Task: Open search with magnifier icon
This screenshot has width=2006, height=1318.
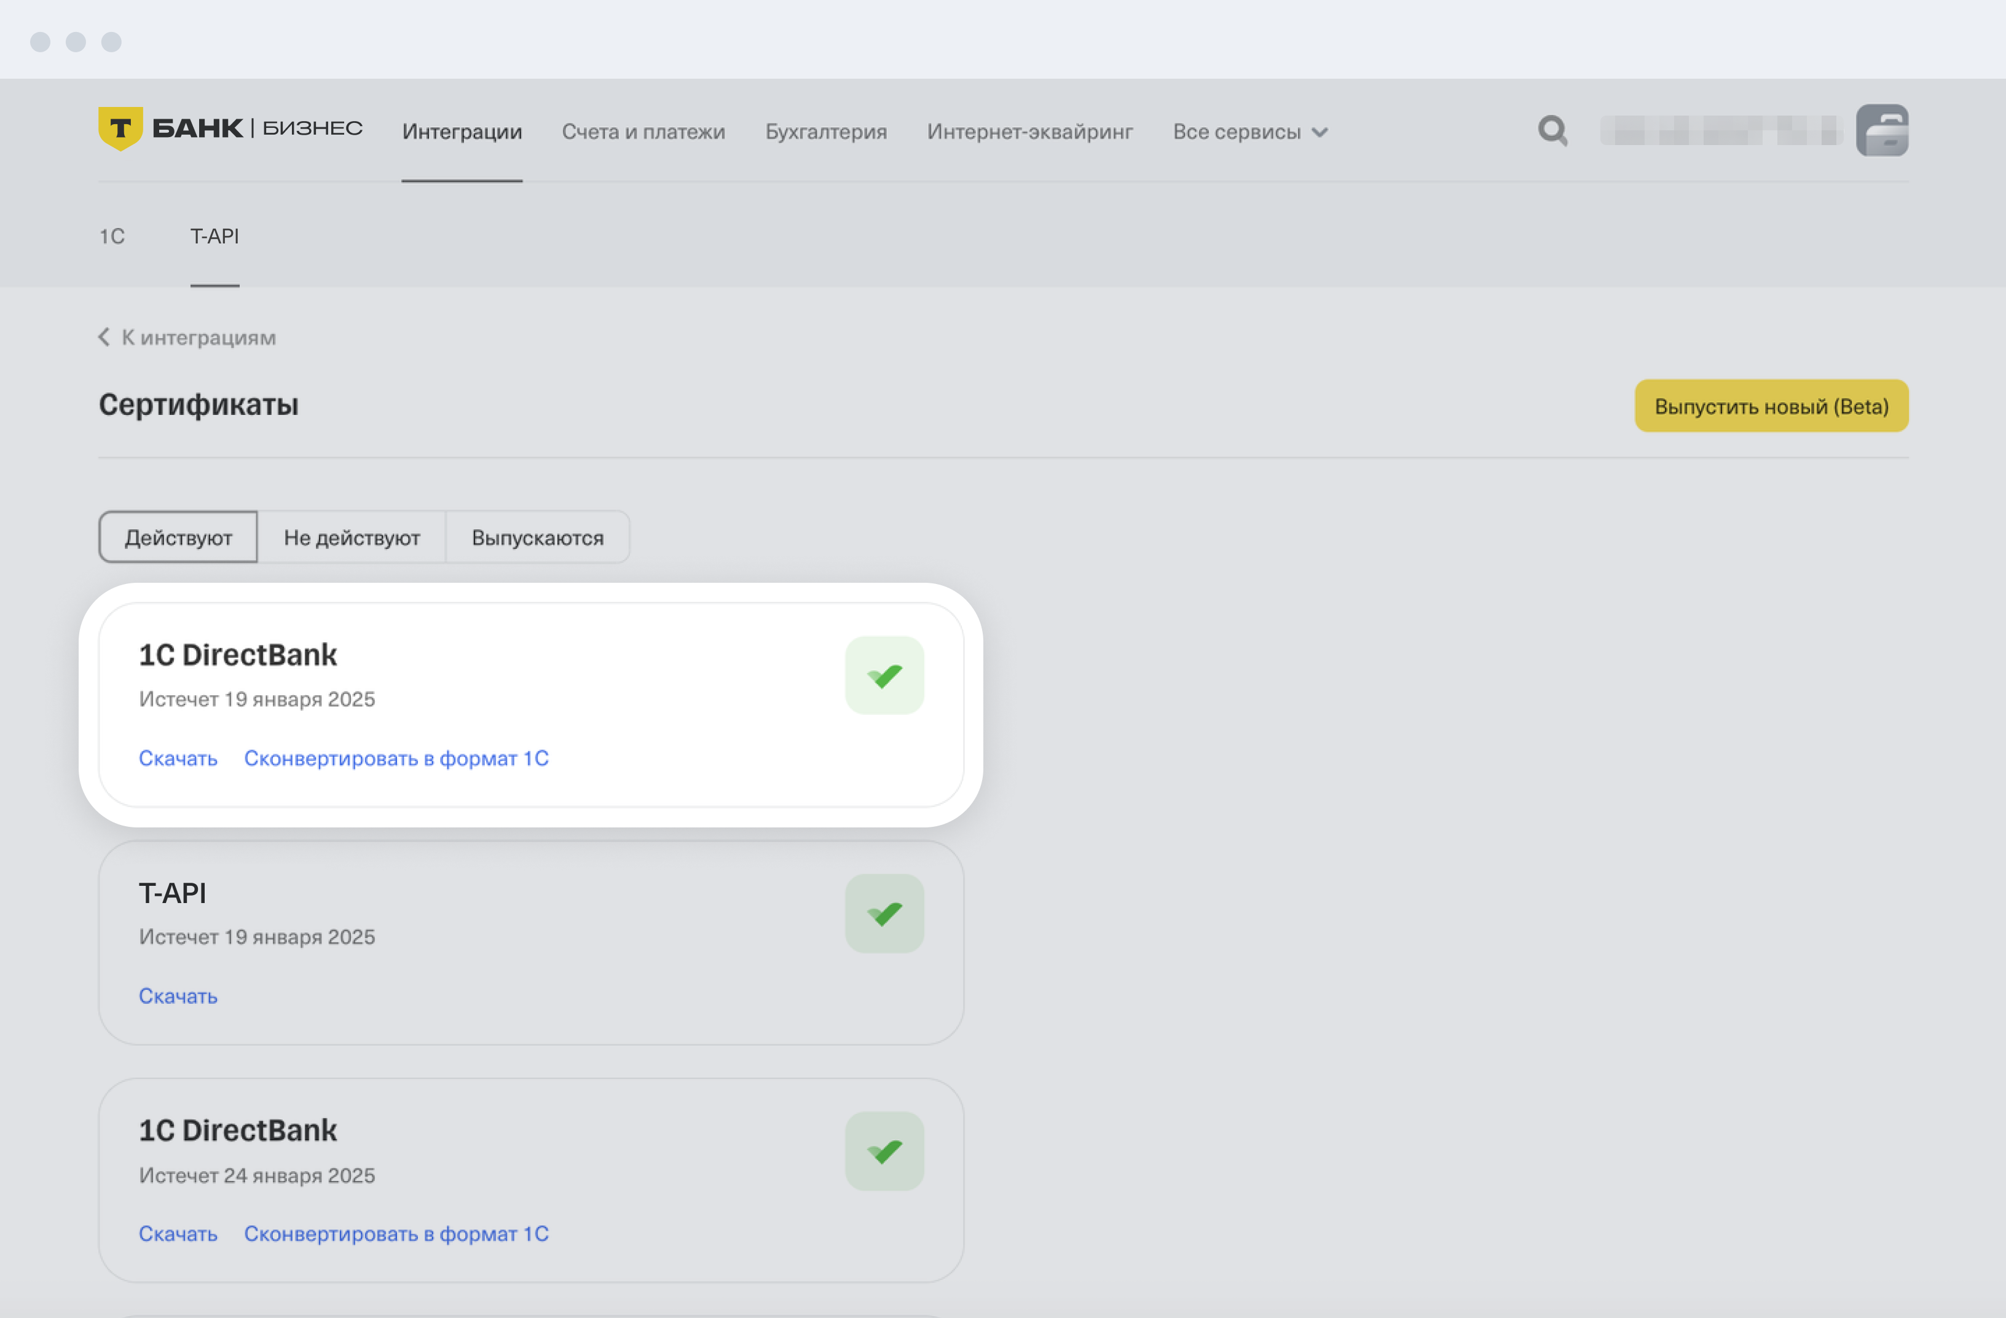Action: [1552, 131]
